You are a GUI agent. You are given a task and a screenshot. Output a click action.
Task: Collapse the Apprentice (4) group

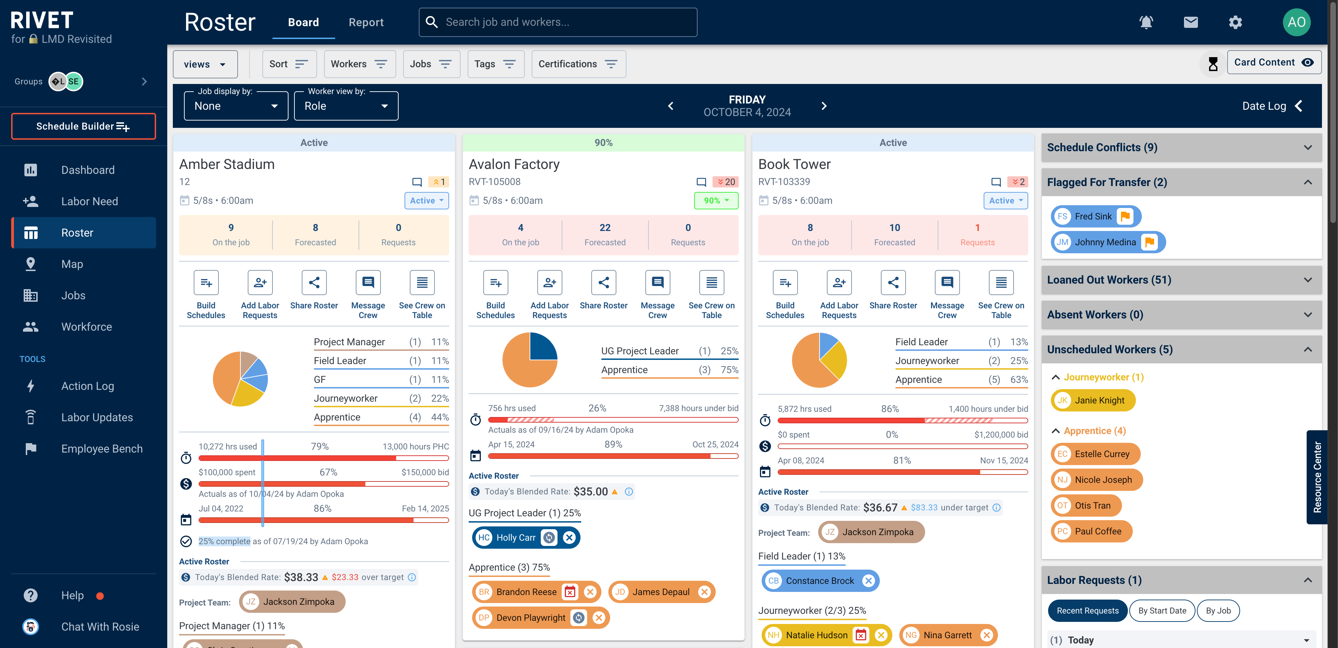1055,431
